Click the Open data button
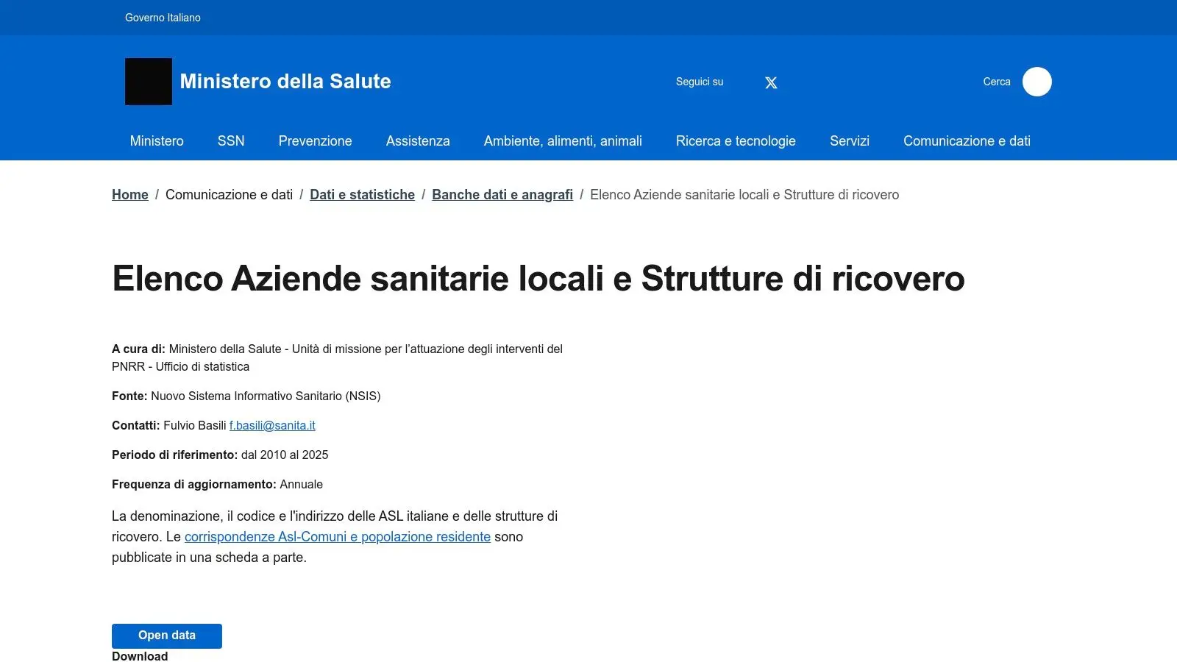Screen dimensions: 1177x662 (166, 635)
